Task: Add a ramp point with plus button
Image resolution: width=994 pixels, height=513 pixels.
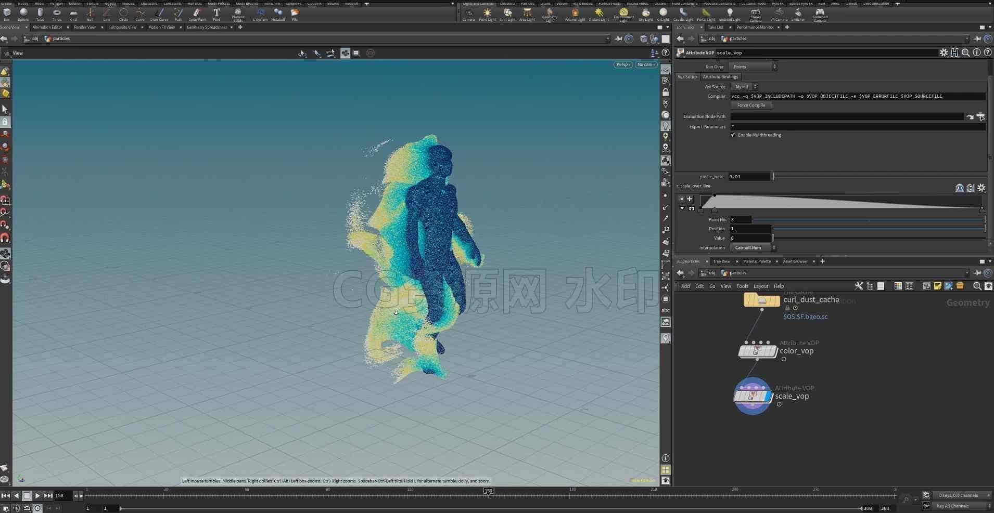Action: click(x=690, y=199)
